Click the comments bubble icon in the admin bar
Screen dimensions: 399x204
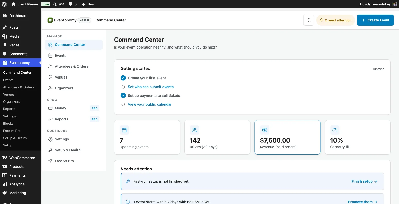pyautogui.click(x=70, y=4)
